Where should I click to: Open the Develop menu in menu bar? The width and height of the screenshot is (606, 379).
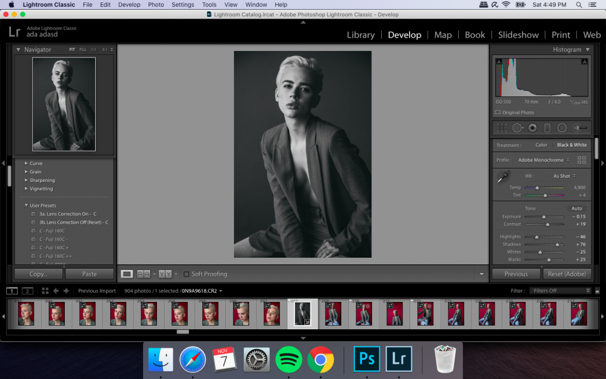pos(129,5)
